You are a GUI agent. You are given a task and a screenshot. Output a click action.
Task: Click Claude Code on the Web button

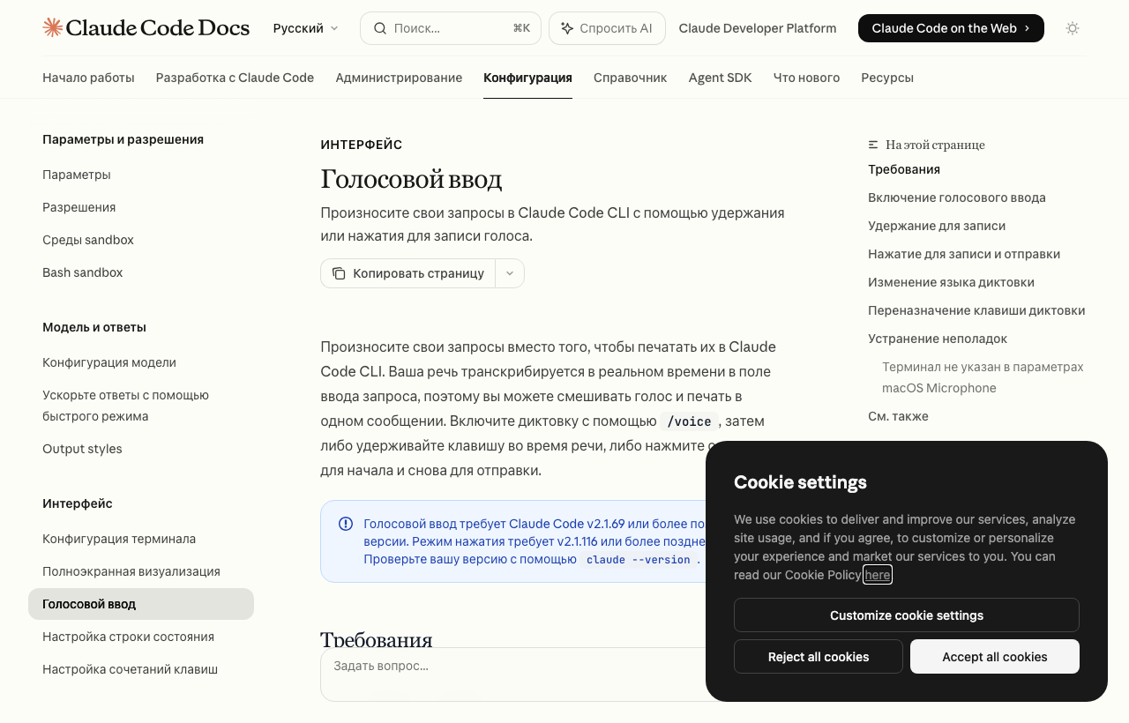(x=951, y=28)
